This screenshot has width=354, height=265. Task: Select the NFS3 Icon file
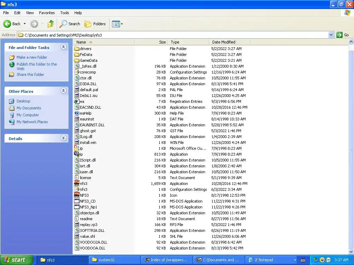[x=77, y=195]
